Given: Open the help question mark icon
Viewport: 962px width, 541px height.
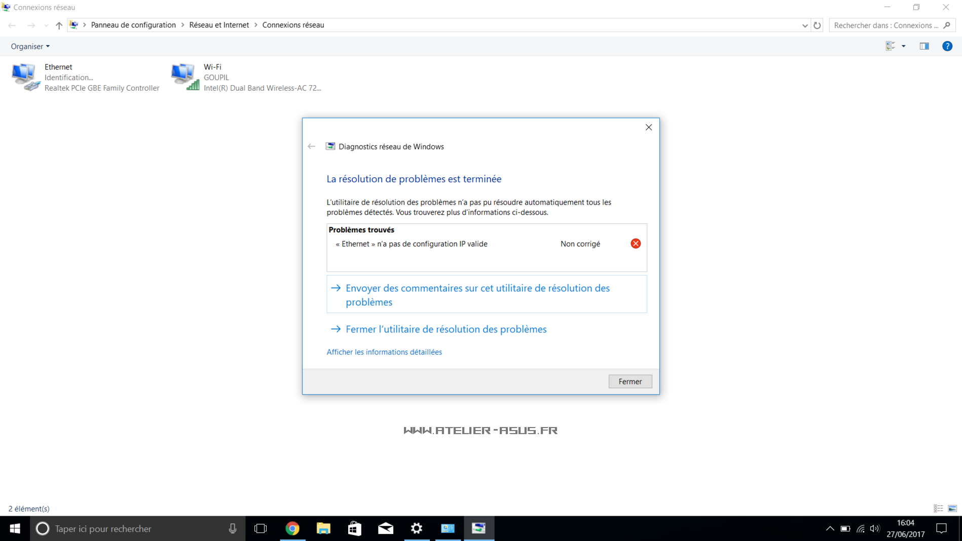Looking at the screenshot, I should [947, 46].
